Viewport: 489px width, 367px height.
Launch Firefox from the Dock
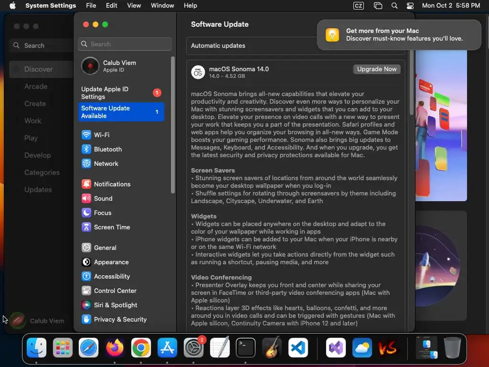[x=115, y=348]
